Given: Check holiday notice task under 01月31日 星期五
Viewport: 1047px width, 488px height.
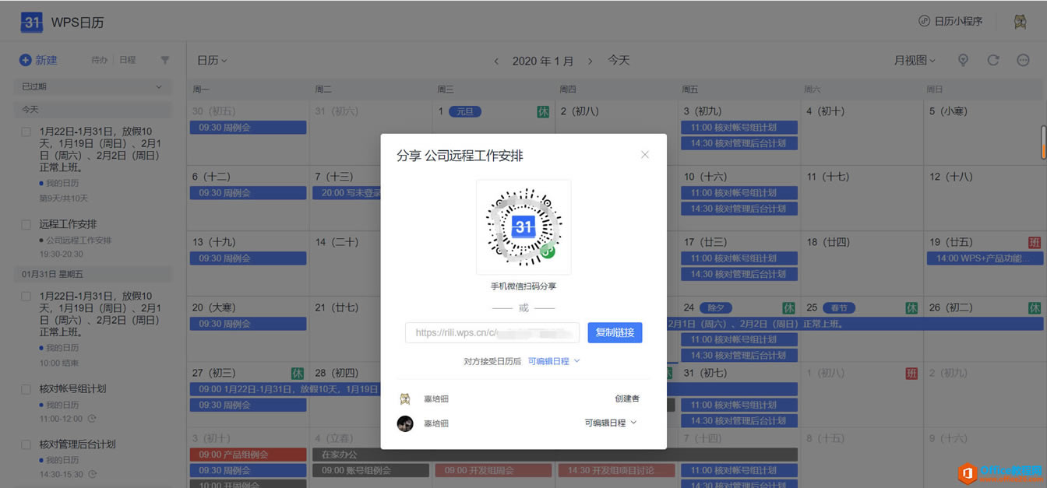Looking at the screenshot, I should (26, 297).
